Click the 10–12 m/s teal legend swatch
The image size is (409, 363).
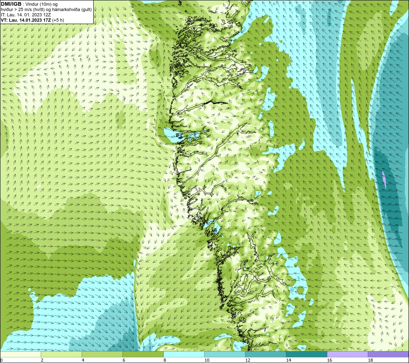[x=225, y=354]
